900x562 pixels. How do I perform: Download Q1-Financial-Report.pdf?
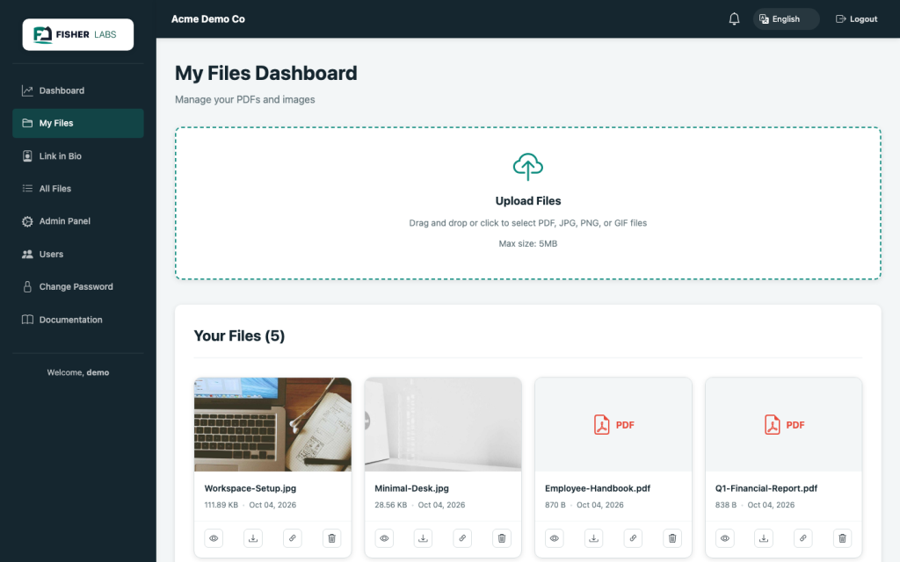(764, 538)
